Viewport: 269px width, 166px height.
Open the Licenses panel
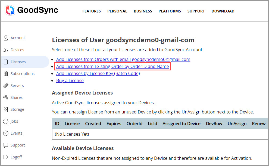coord(18,61)
